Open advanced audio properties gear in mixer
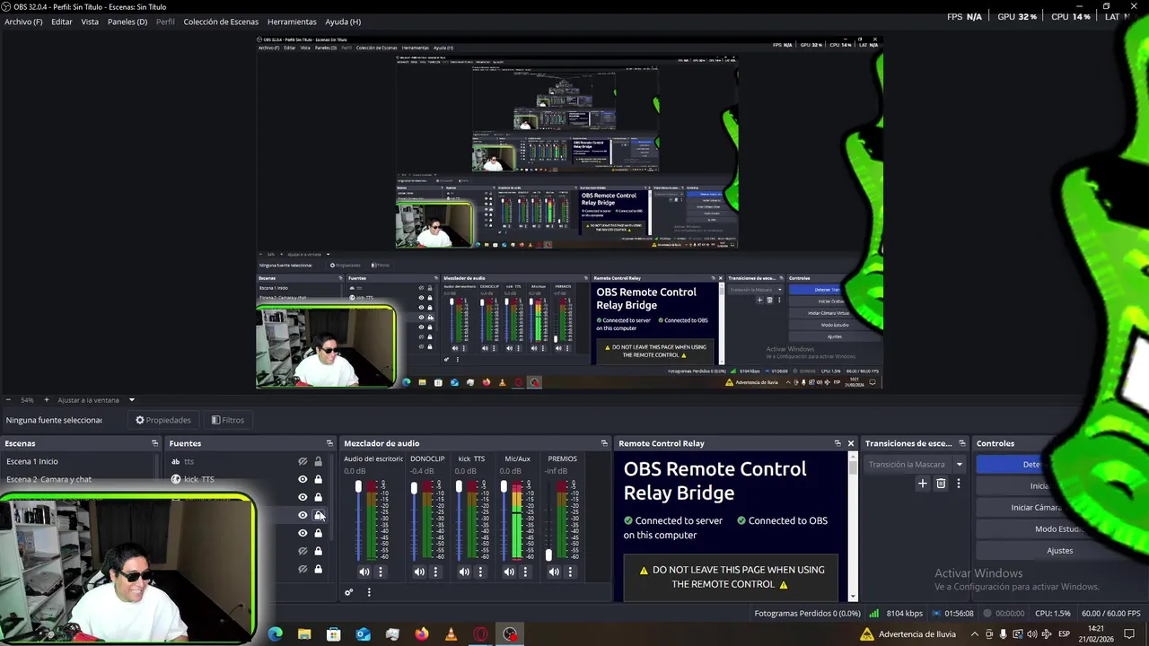 [349, 592]
